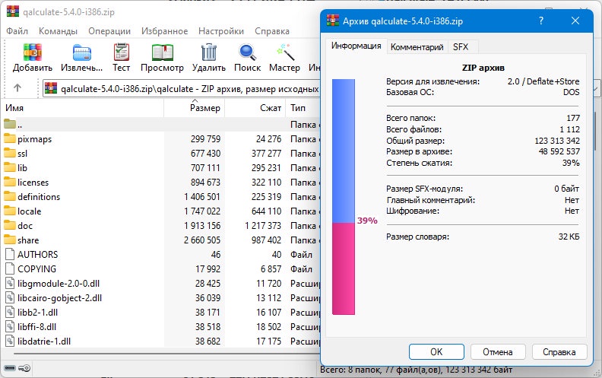This screenshot has height=378, width=602.
Task: Click the libdatrie-1.dll file icon
Action: tap(10, 341)
